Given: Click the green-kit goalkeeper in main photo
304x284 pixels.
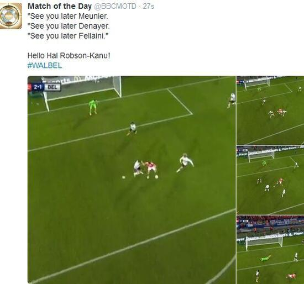Looking at the screenshot, I should click(93, 107).
